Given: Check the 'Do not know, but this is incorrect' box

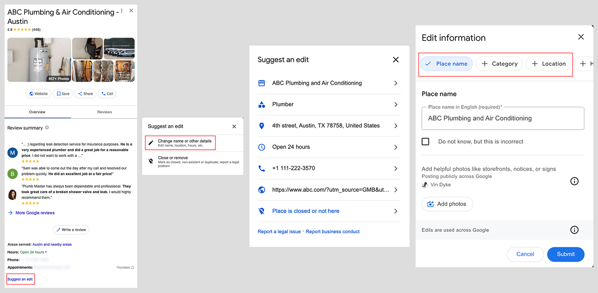Looking at the screenshot, I should (x=426, y=141).
